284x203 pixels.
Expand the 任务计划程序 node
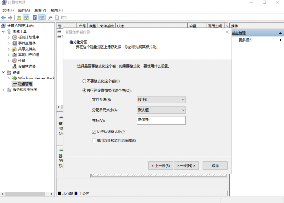pos(9,37)
